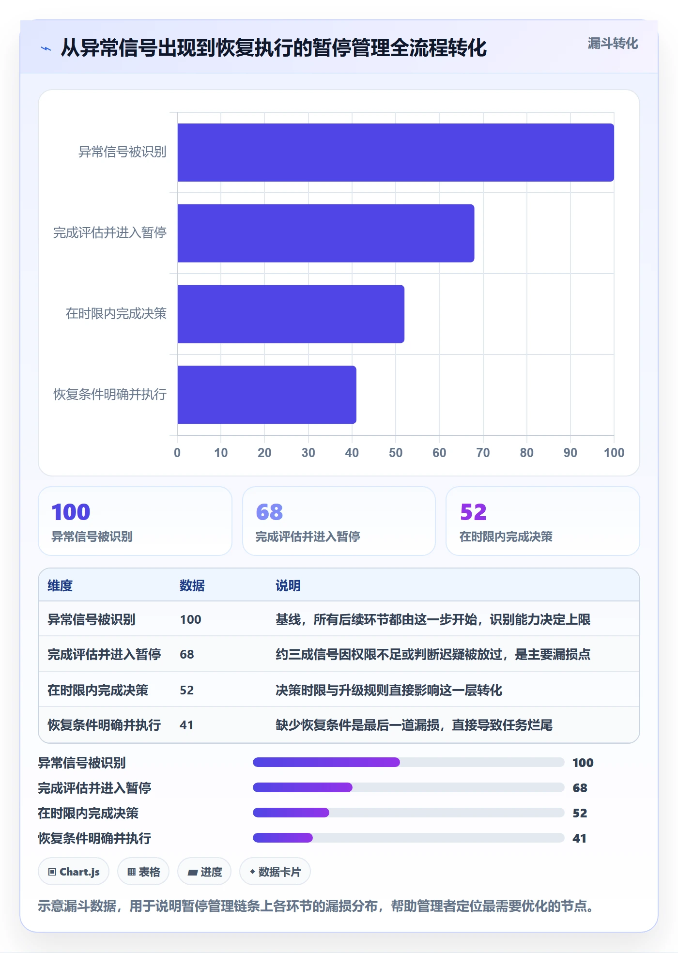Image resolution: width=678 pixels, height=953 pixels.
Task: Click the progress bar valued 68
Action: pyautogui.click(x=409, y=787)
